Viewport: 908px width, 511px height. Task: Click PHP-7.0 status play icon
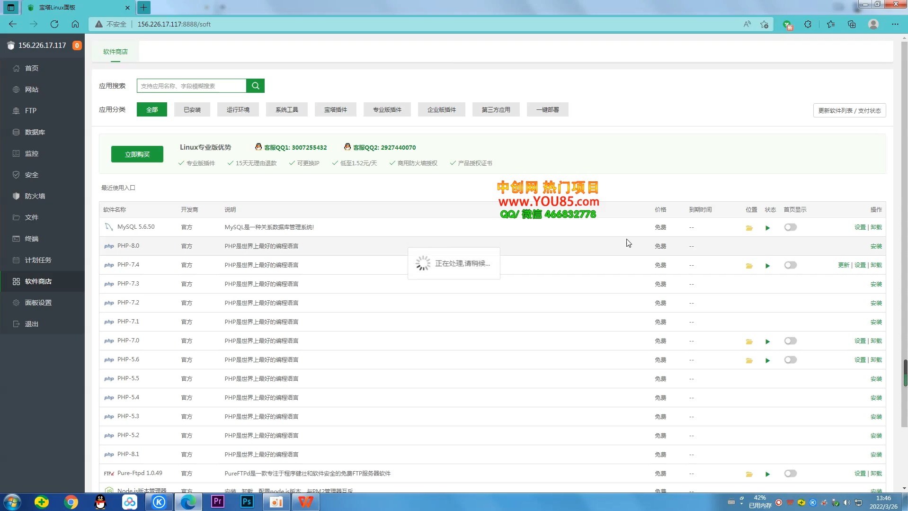click(767, 341)
